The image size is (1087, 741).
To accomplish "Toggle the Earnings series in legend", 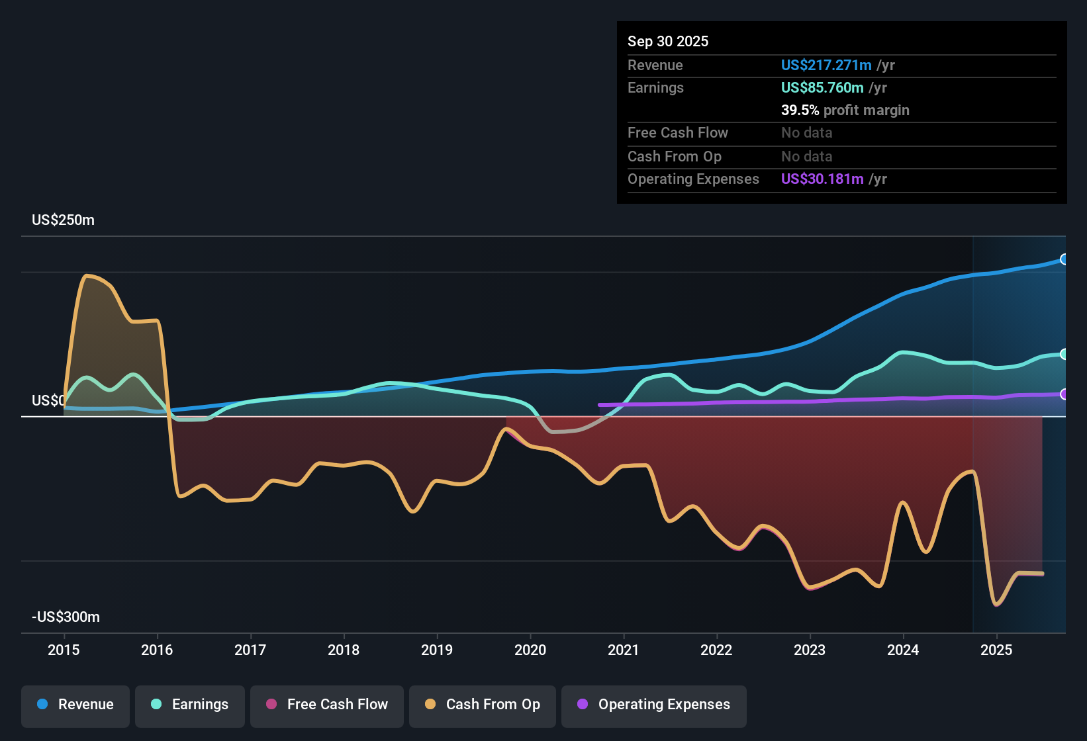I will coord(190,705).
